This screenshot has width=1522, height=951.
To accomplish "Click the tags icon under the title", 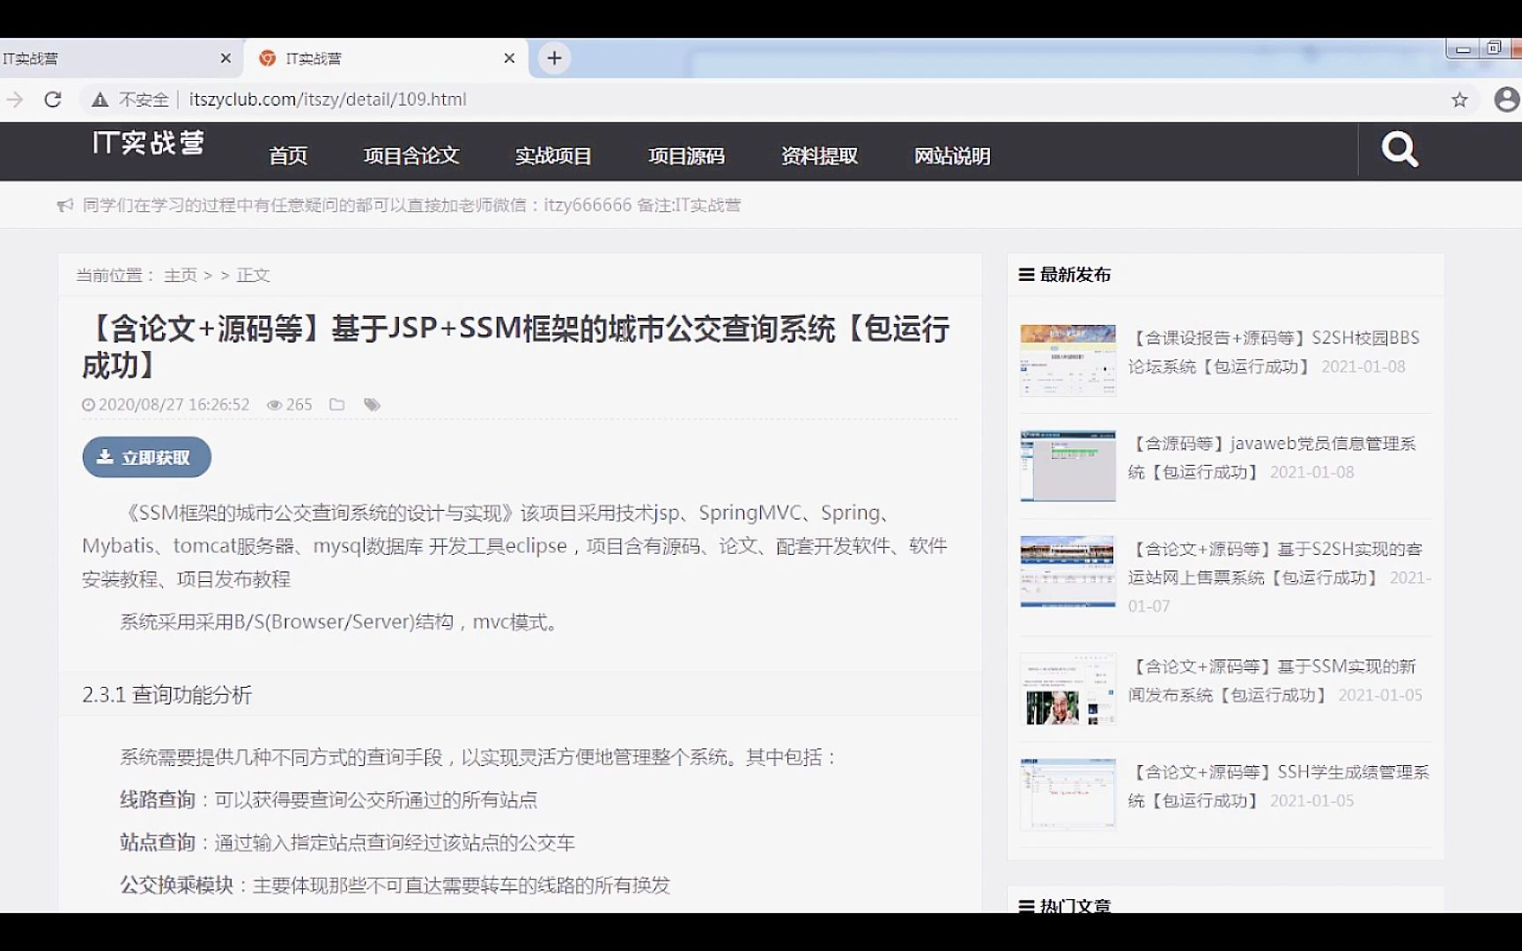I will pyautogui.click(x=373, y=405).
